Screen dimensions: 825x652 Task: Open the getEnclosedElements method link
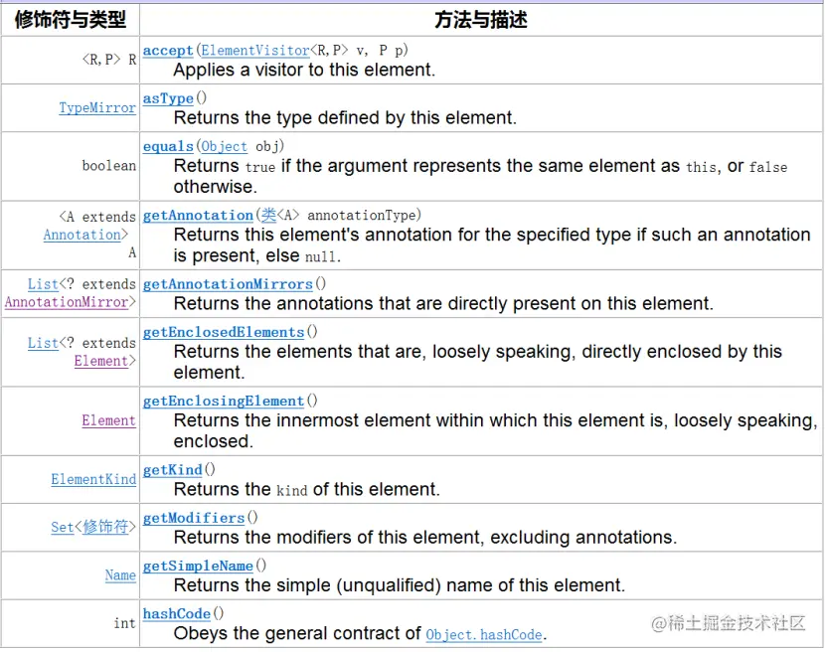click(x=224, y=332)
